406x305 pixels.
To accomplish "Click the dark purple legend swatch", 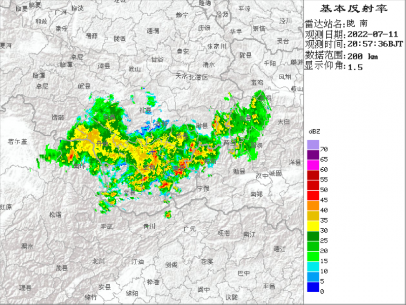I will click(313, 155).
